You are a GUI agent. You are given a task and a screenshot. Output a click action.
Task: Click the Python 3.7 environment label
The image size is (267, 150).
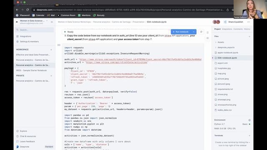219,124
